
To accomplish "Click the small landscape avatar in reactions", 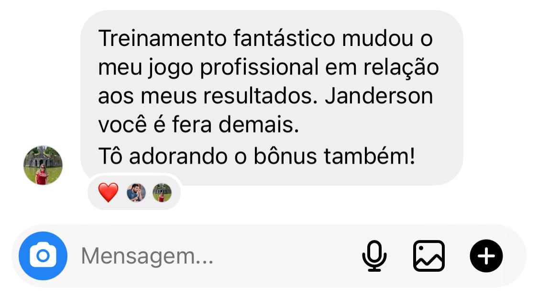I will click(162, 193).
